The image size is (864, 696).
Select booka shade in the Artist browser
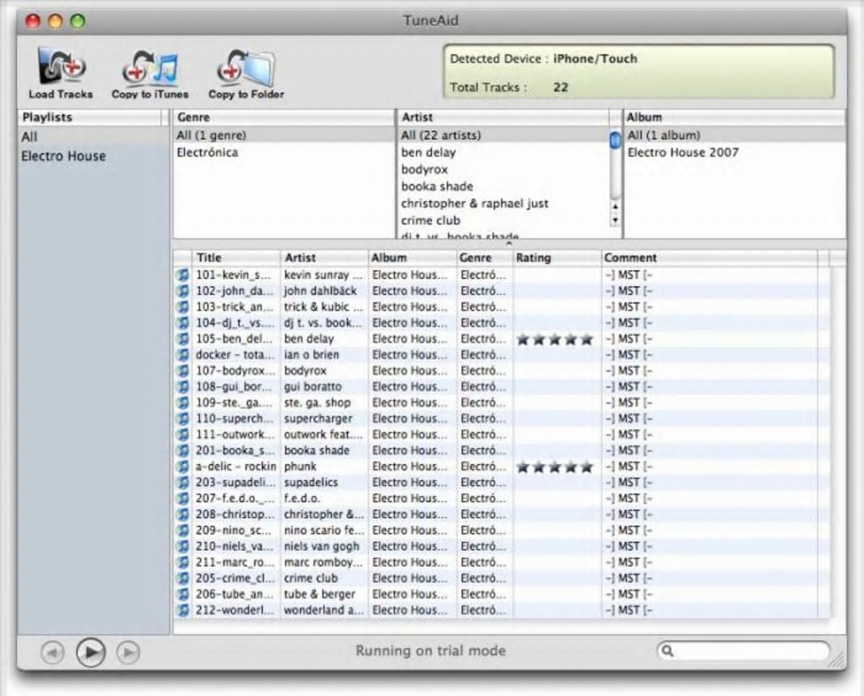coord(504,186)
